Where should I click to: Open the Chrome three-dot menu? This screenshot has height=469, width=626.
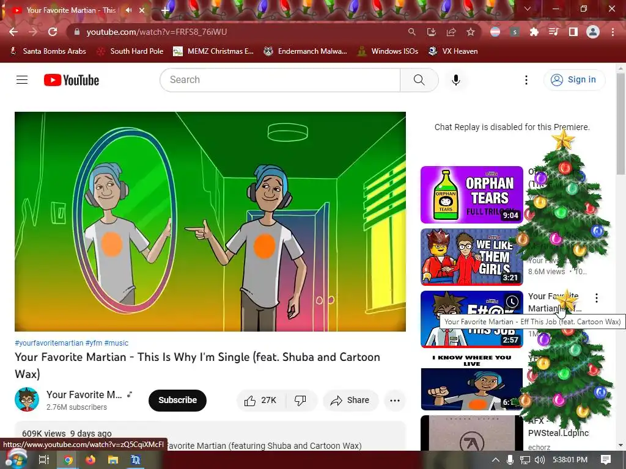pos(613,32)
